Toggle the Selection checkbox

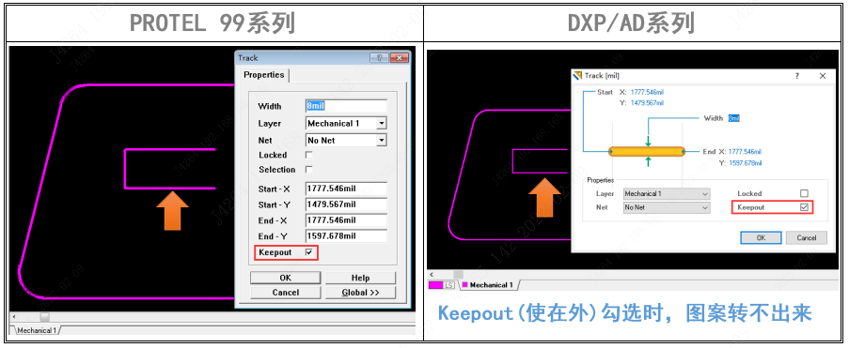tap(308, 170)
